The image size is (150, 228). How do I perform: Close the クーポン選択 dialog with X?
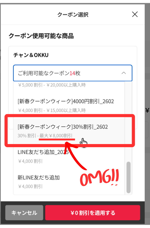pyautogui.click(x=135, y=14)
